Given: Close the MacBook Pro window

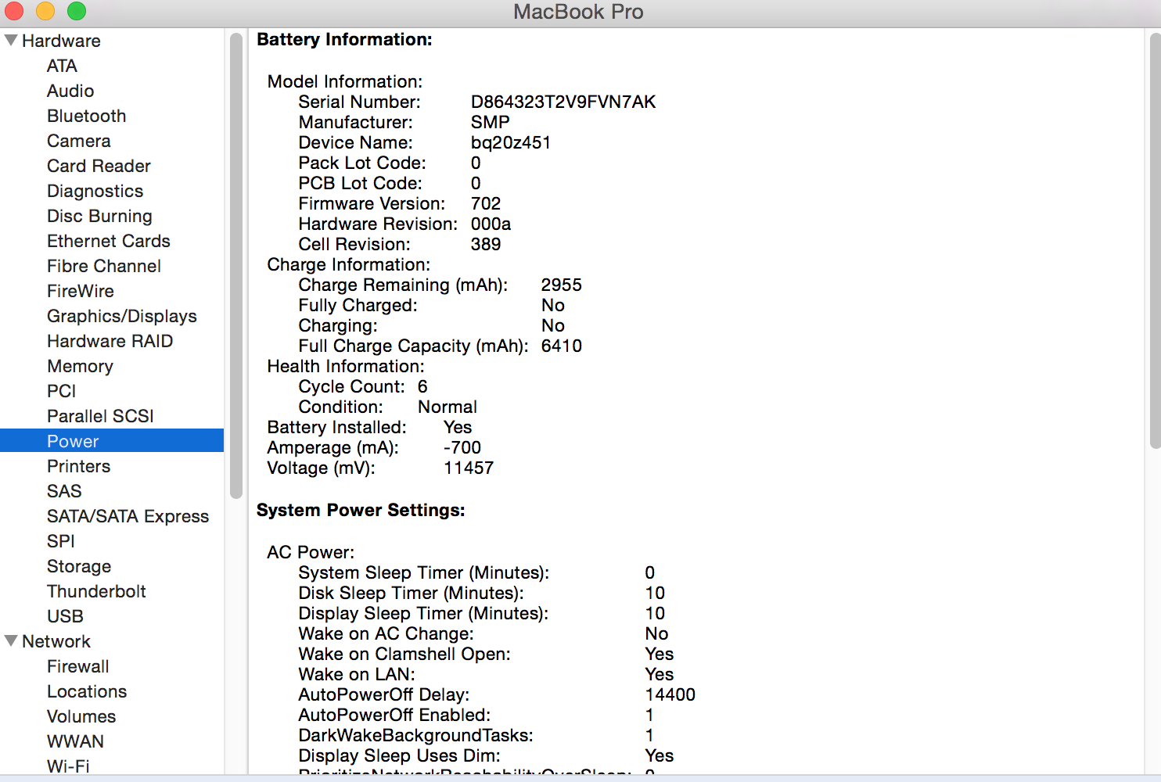Looking at the screenshot, I should tap(14, 11).
